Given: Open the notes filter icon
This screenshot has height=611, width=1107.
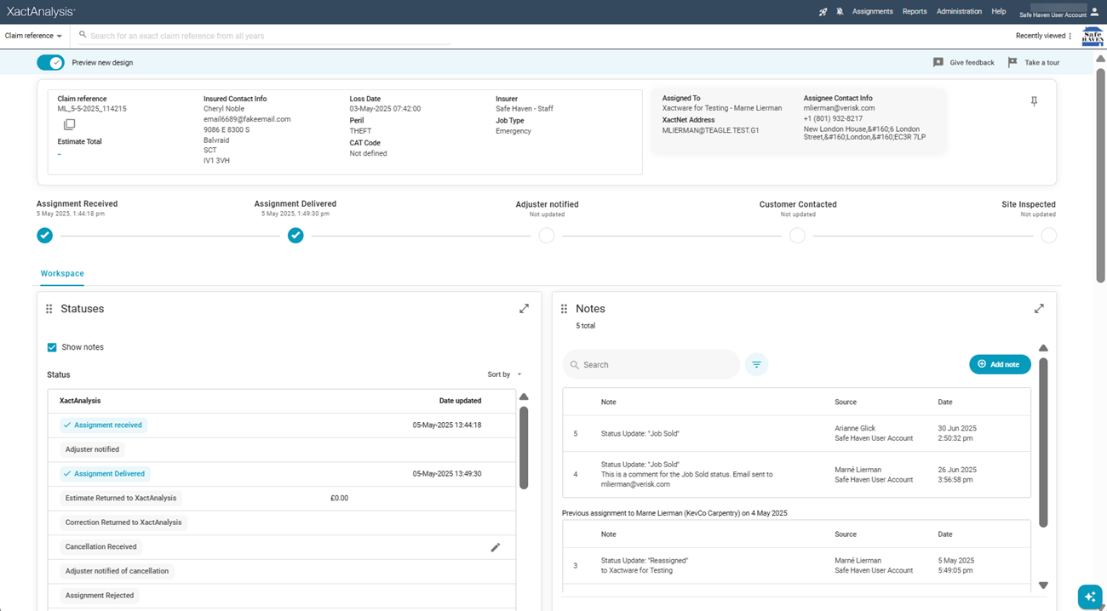Looking at the screenshot, I should click(x=756, y=364).
